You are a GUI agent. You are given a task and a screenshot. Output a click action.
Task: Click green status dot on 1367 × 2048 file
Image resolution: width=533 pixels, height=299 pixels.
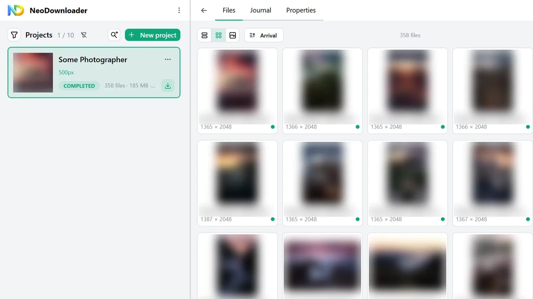point(528,219)
